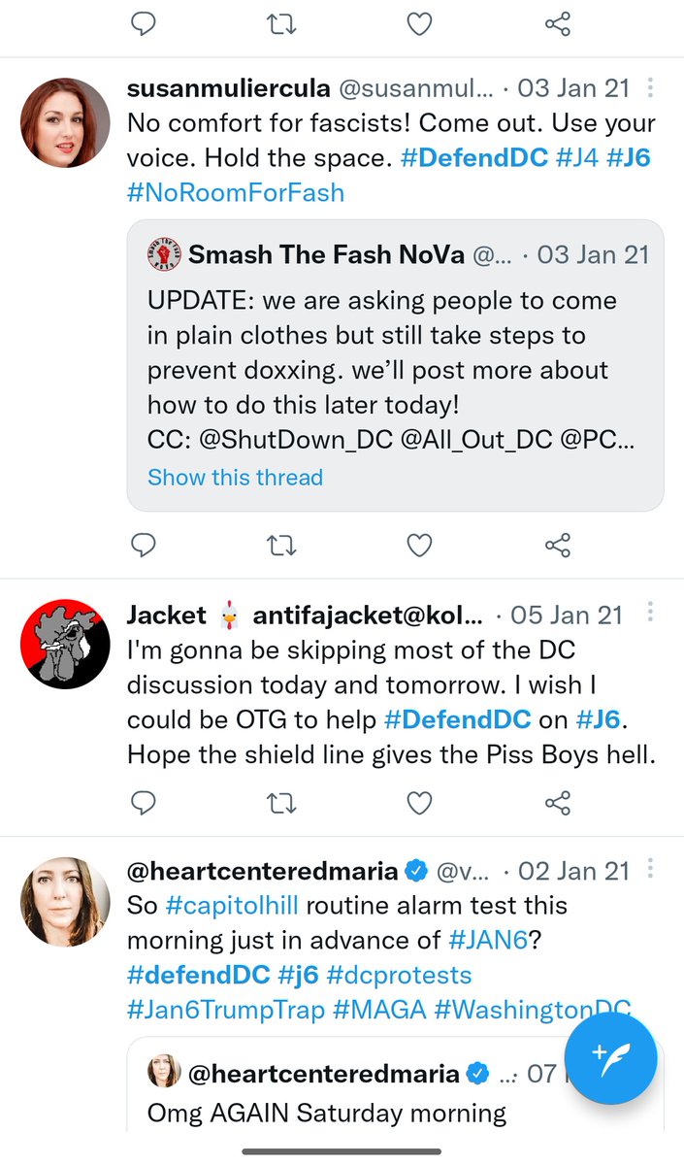Open Jacket's rooster avatar
Image resolution: width=684 pixels, height=1165 pixels.
pyautogui.click(x=65, y=644)
